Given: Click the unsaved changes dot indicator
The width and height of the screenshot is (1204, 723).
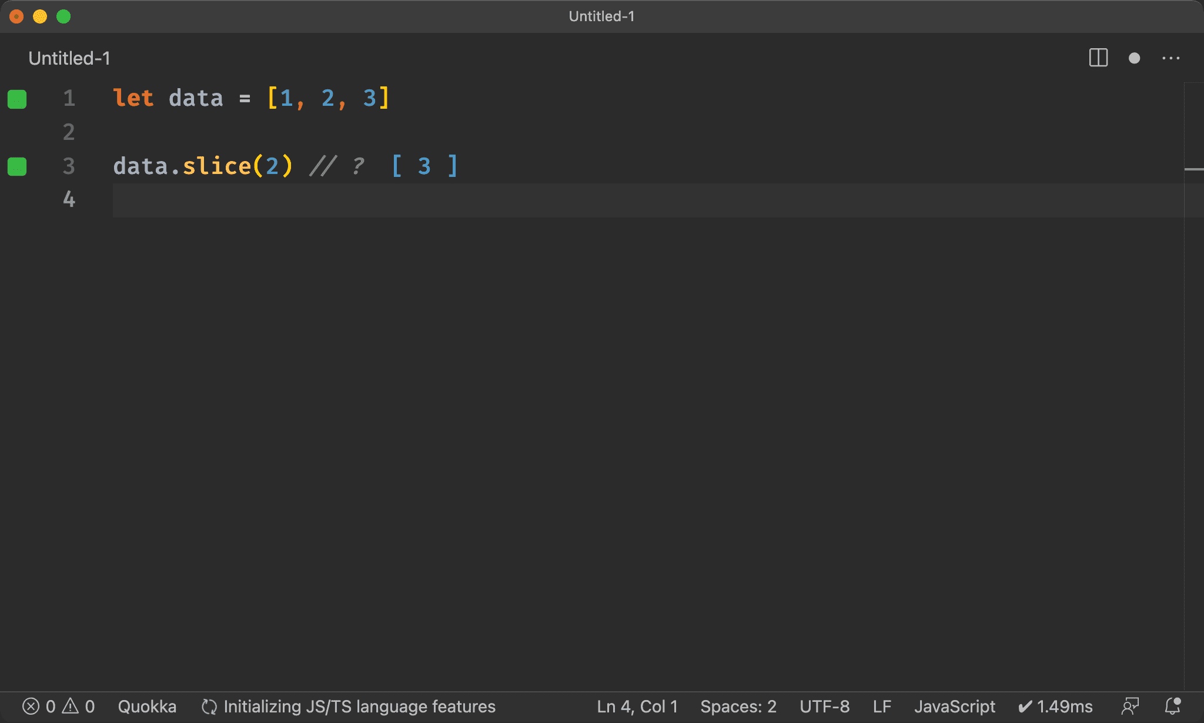Looking at the screenshot, I should pyautogui.click(x=1135, y=58).
